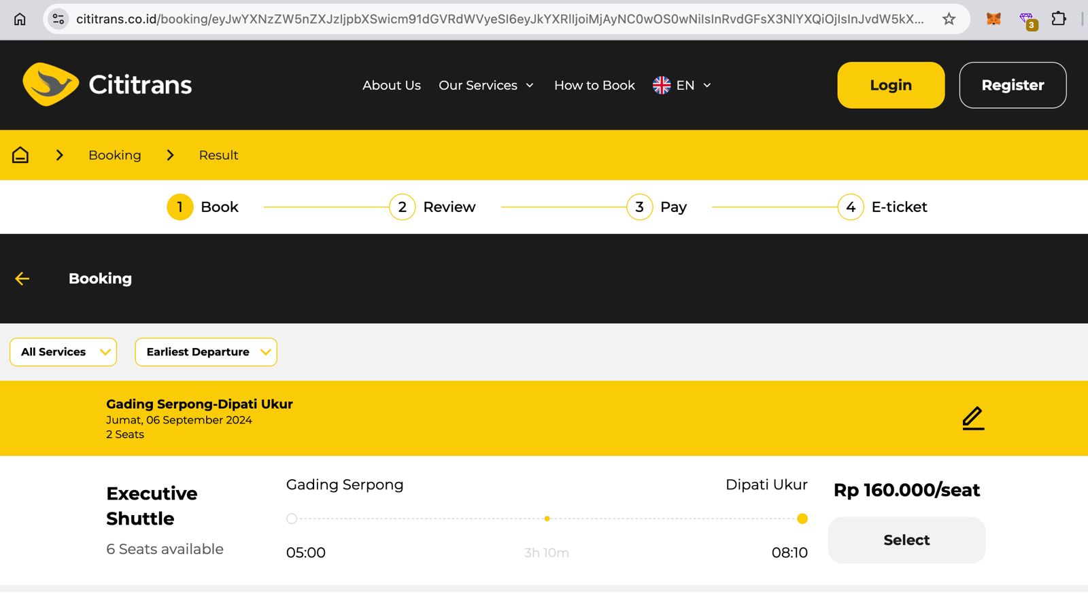Open the About Us page
The height and width of the screenshot is (594, 1088).
coord(392,85)
